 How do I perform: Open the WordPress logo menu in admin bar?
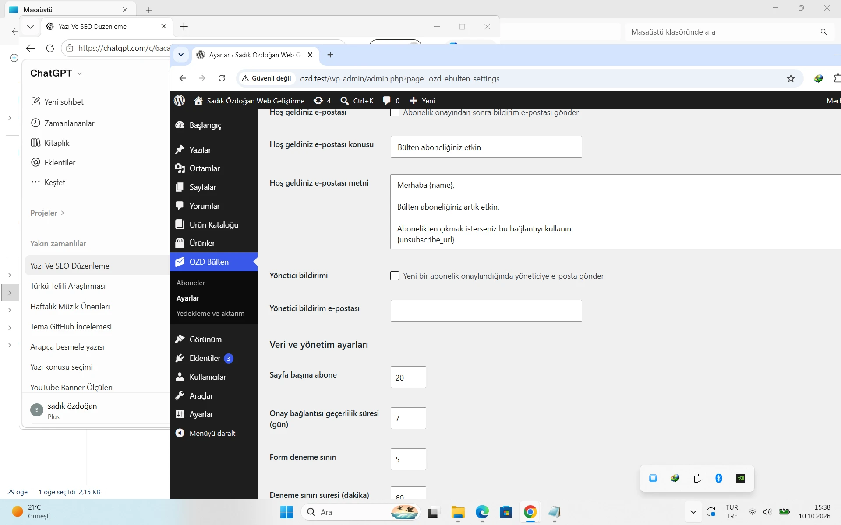(x=180, y=101)
